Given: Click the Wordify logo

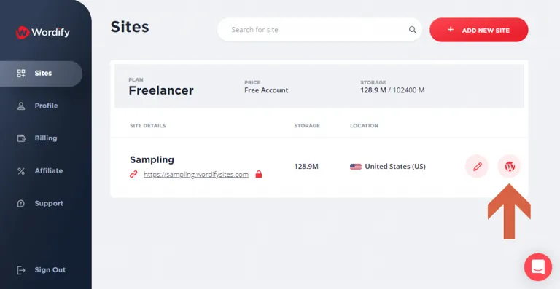Looking at the screenshot, I should pos(43,33).
